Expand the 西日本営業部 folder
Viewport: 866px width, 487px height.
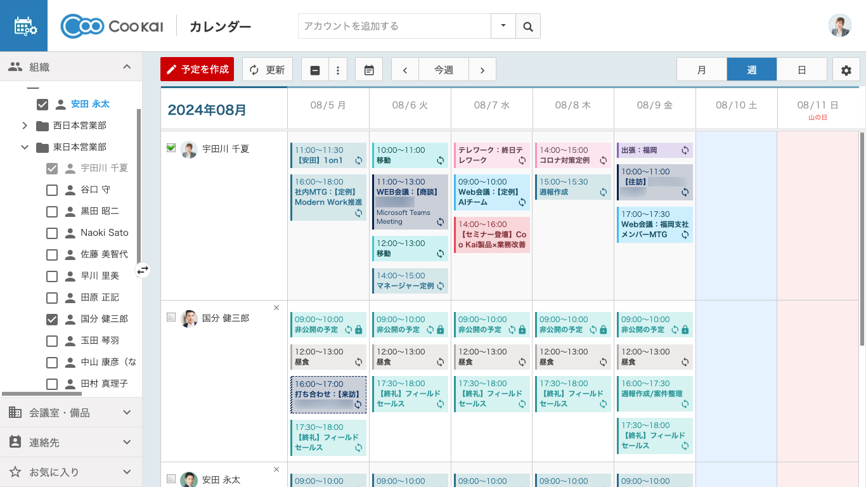(x=25, y=126)
